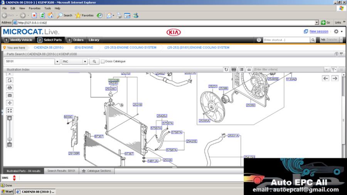This screenshot has height=195, width=347.
Task: Click the Transfer button
Action: [329, 40]
